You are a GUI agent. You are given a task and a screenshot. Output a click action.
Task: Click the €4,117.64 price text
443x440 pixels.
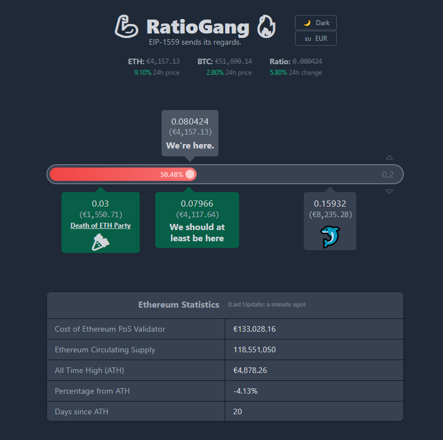(198, 214)
